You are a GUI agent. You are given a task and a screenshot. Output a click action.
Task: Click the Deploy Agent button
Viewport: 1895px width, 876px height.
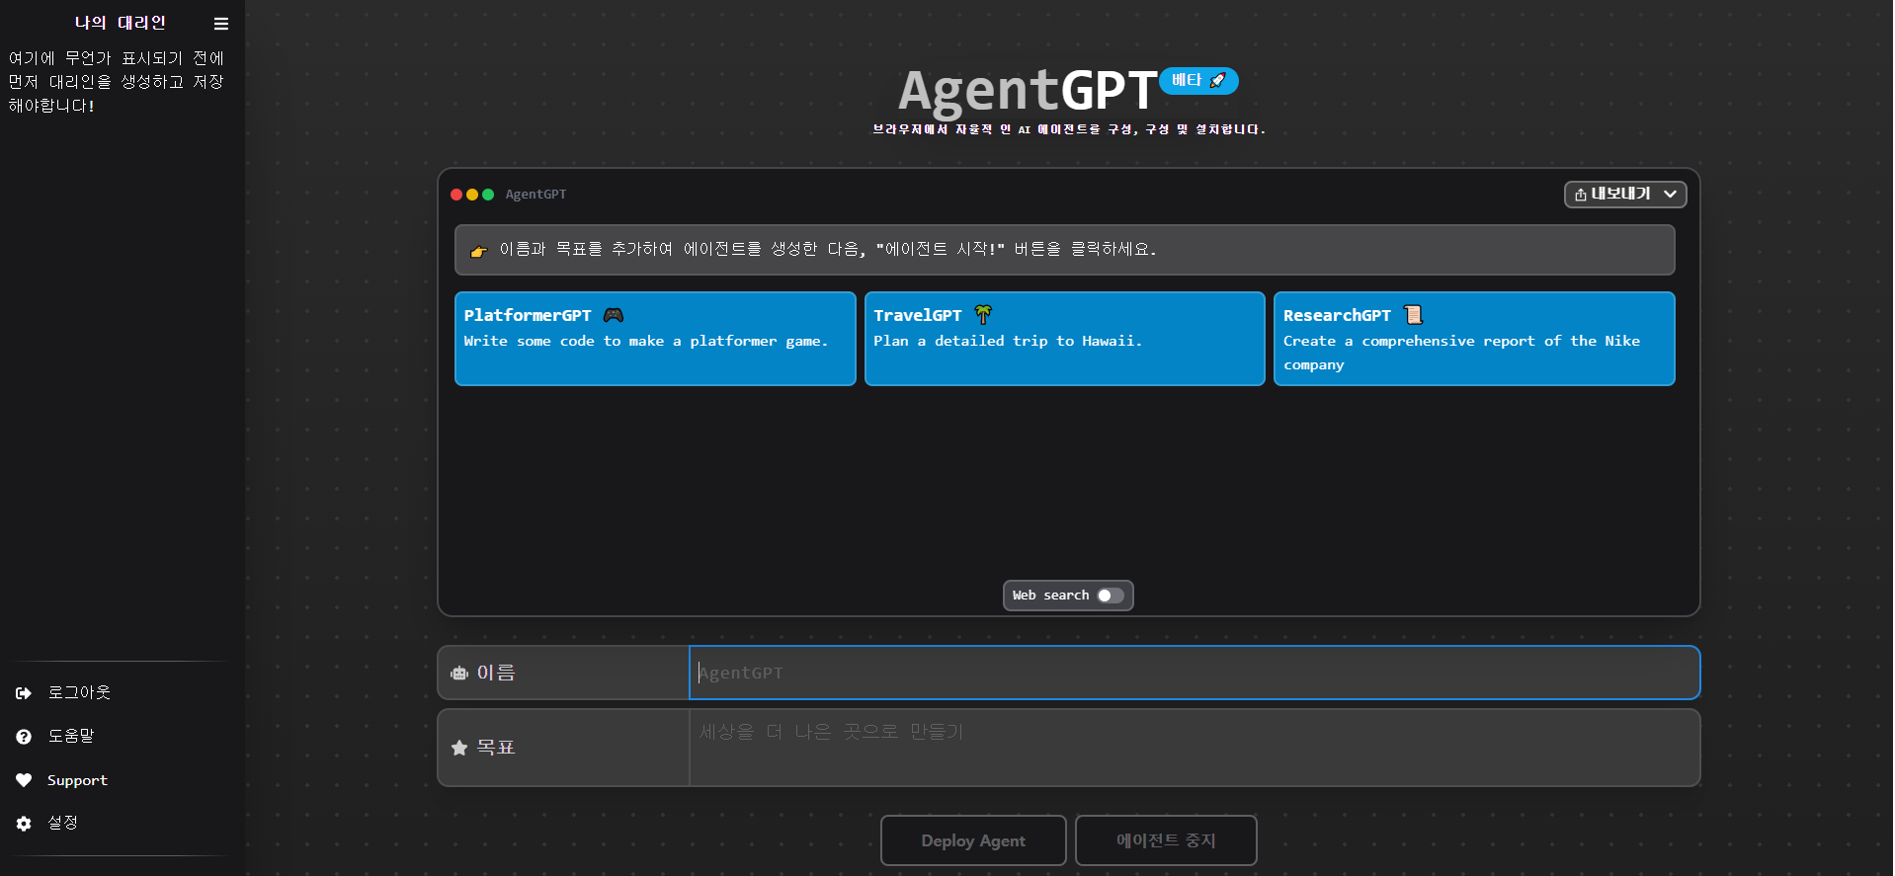click(x=973, y=840)
